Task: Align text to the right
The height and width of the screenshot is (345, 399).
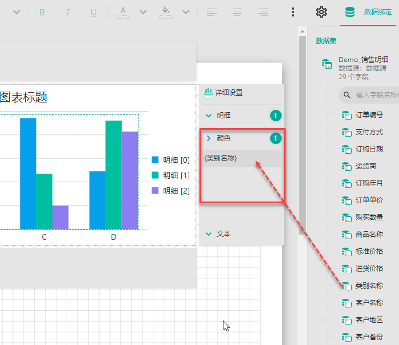Action: tap(263, 12)
